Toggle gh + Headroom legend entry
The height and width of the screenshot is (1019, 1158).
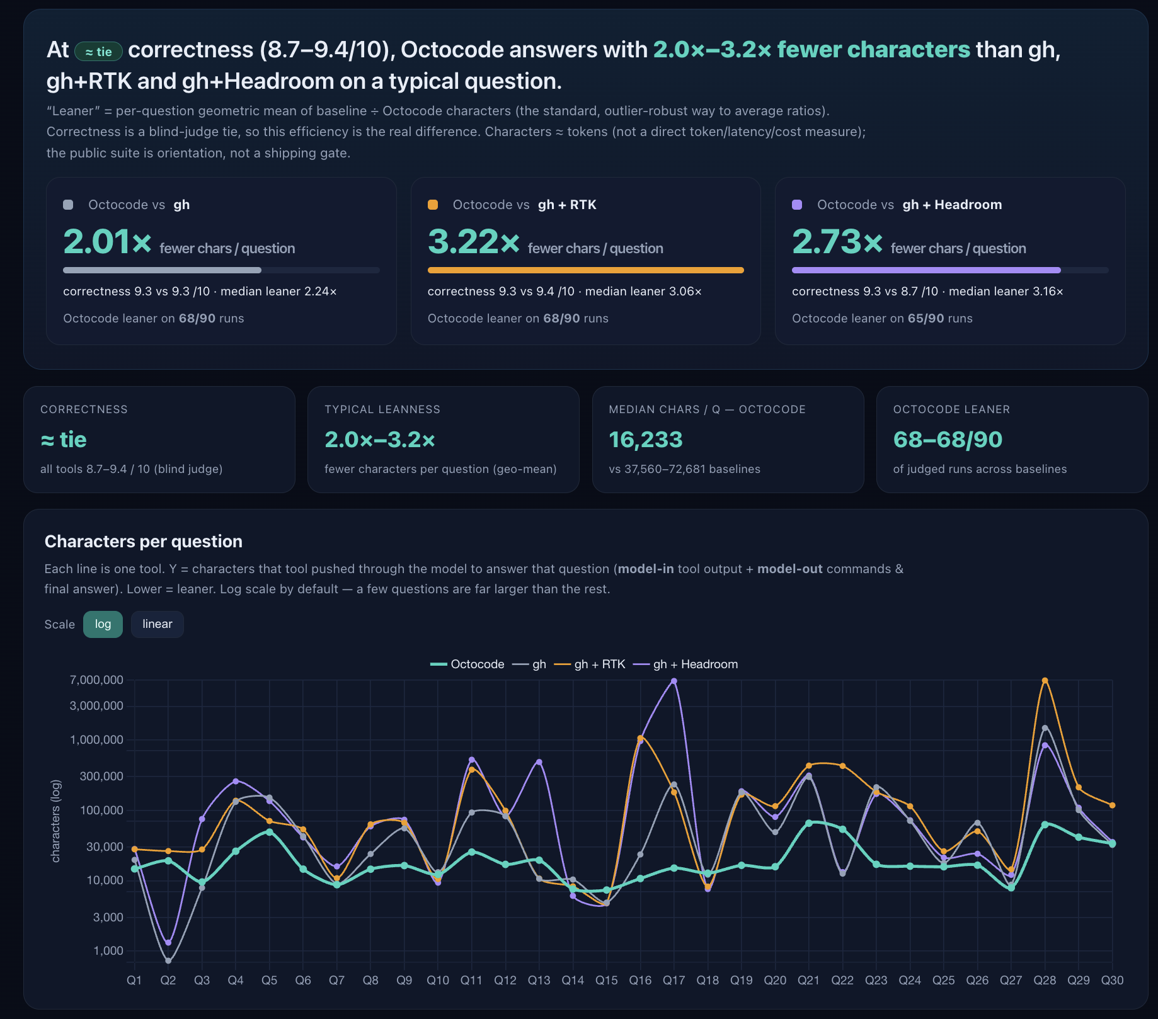click(685, 664)
